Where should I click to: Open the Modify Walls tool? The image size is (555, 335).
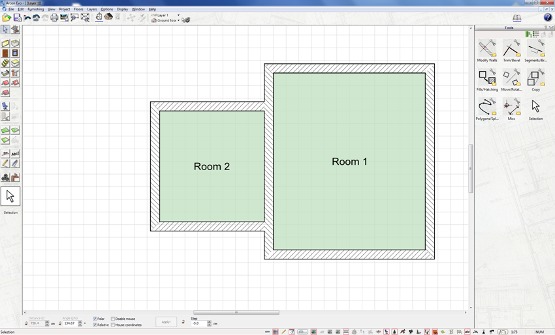[487, 51]
